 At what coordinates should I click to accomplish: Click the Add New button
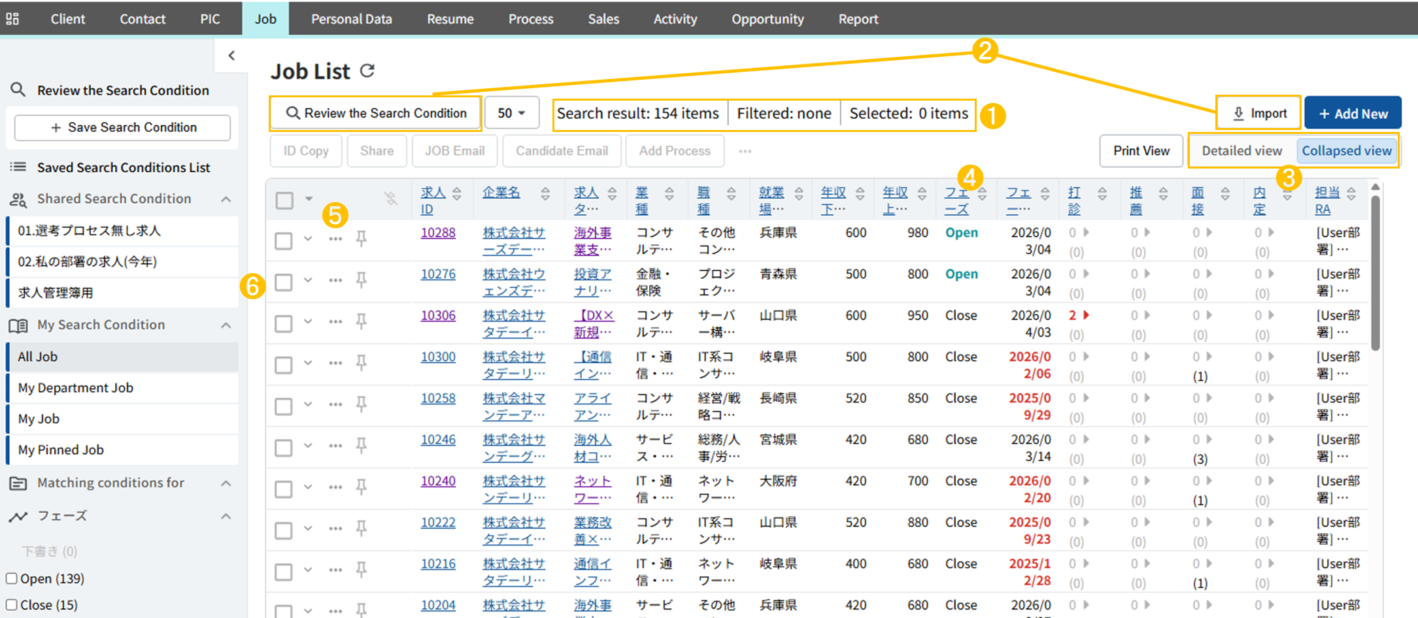(1353, 114)
